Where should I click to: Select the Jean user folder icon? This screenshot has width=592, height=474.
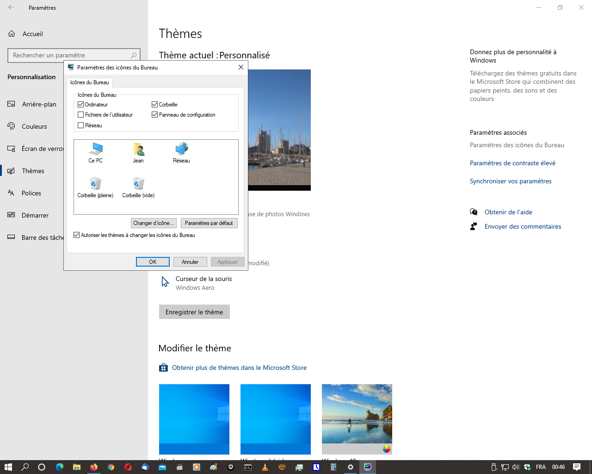click(x=138, y=153)
